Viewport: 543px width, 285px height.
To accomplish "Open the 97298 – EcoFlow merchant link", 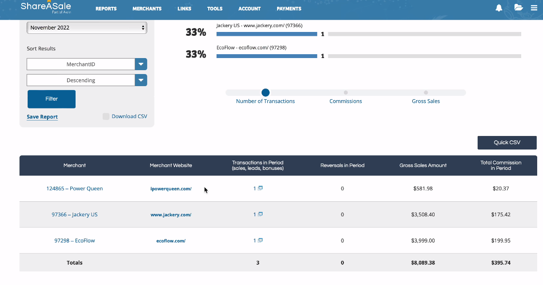I will (75, 240).
